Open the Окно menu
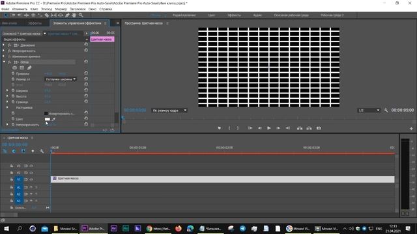The image size is (417, 234). tap(93, 9)
